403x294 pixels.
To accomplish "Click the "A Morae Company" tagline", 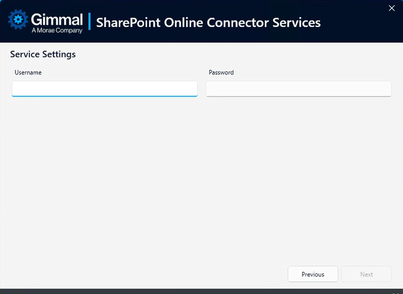I will [x=56, y=31].
